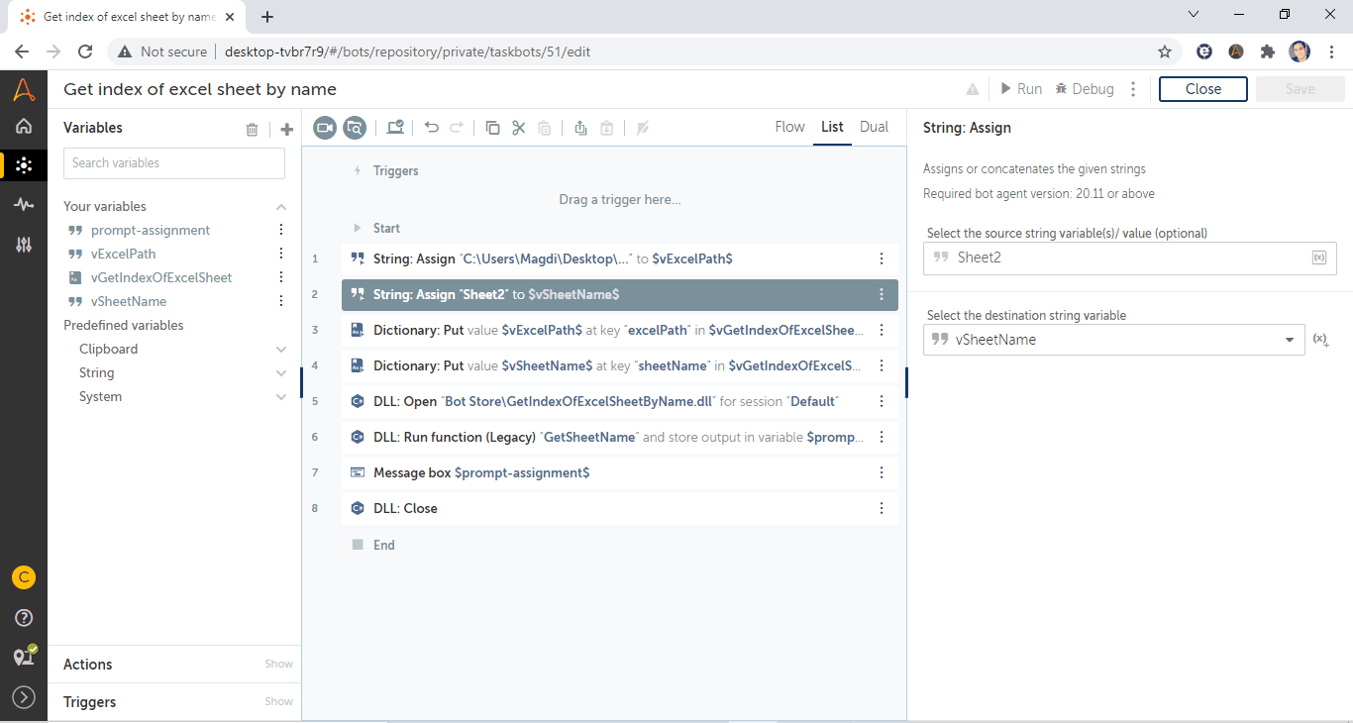Select line 3 Dictionary Put excelPath
This screenshot has height=723, width=1353.
tap(620, 330)
